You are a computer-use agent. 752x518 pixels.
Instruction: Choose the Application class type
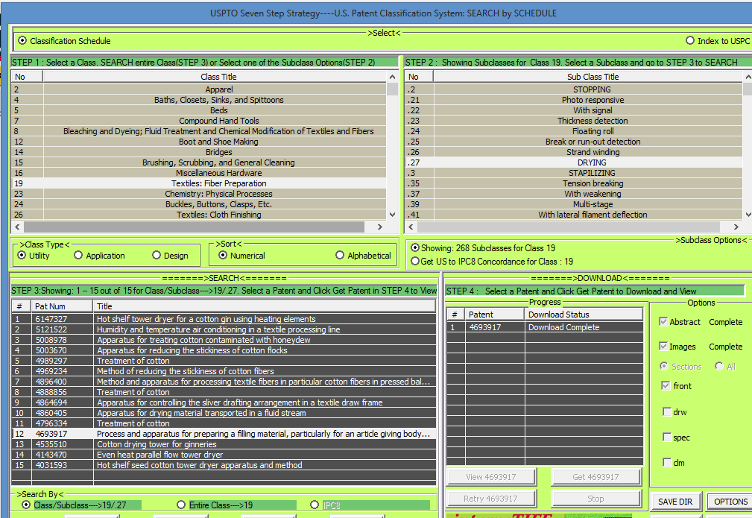tap(78, 255)
